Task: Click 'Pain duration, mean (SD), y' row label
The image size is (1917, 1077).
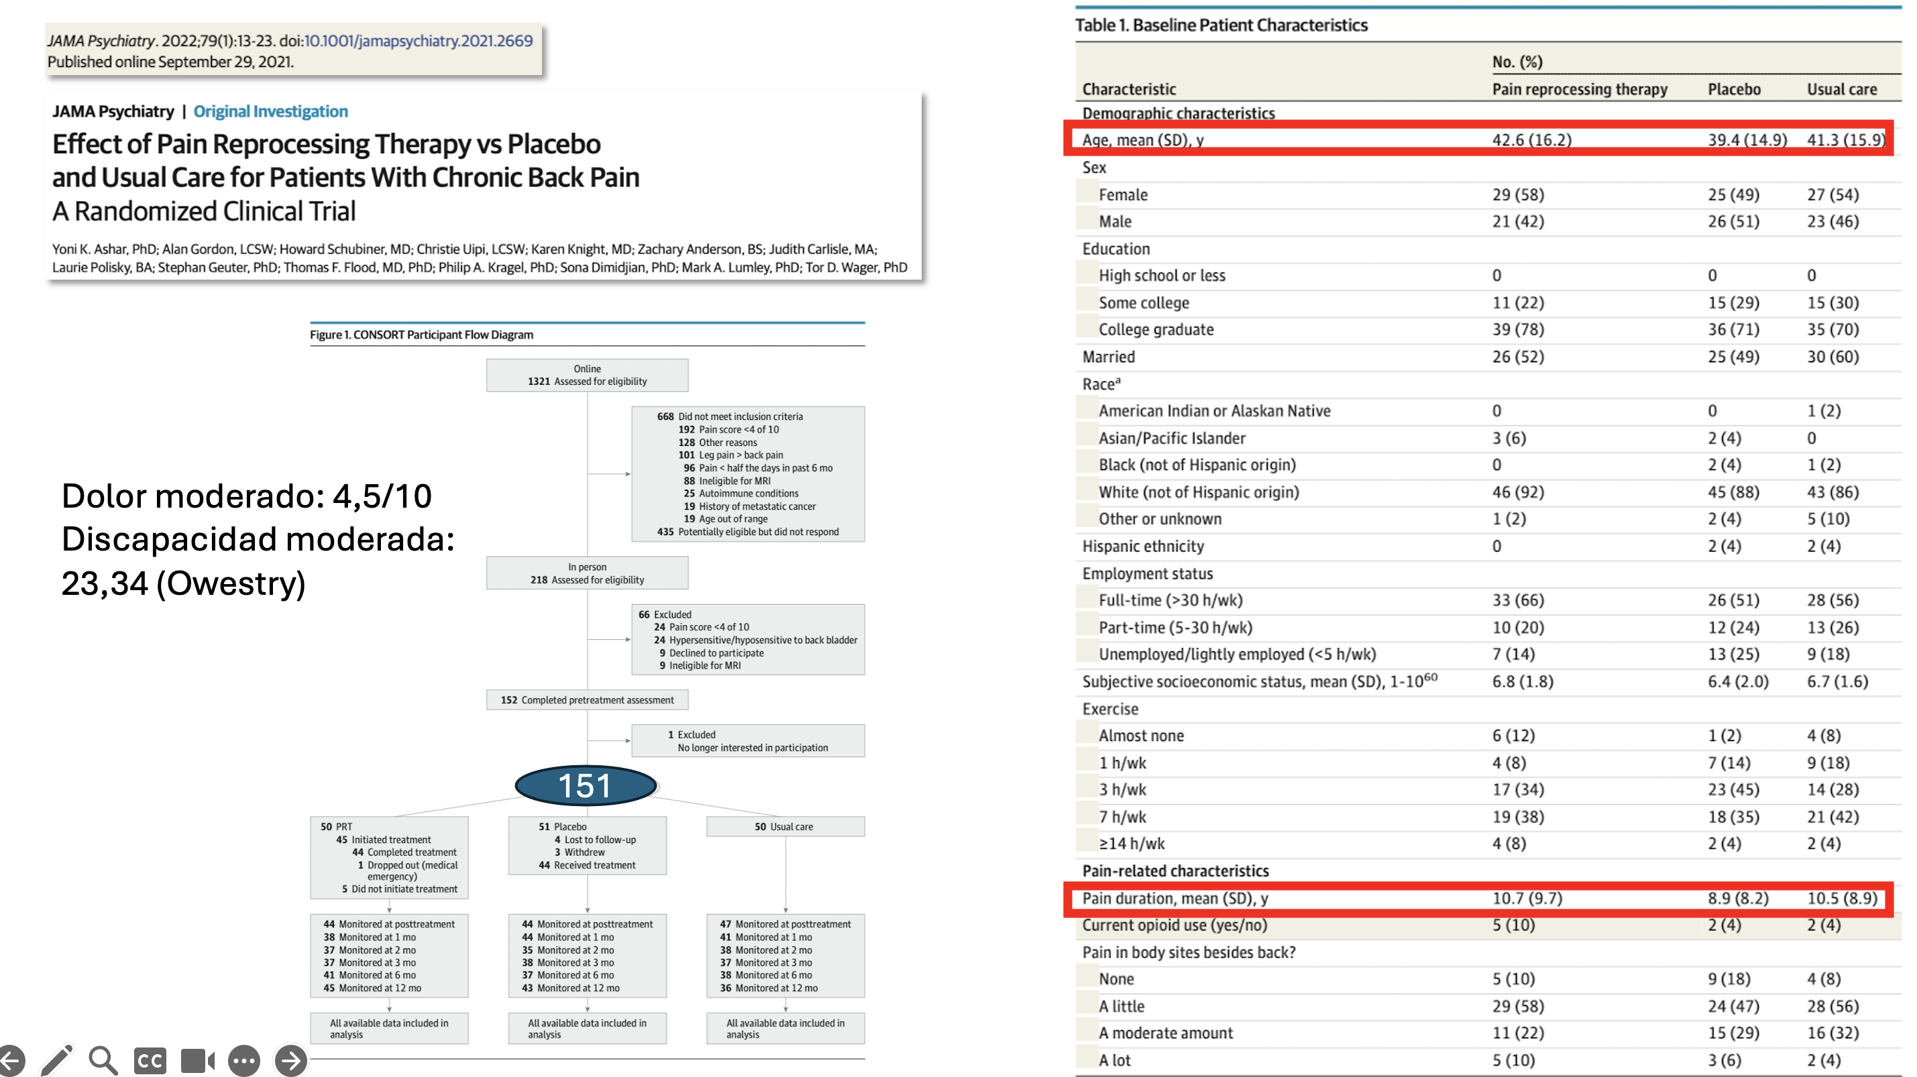Action: 1174,899
